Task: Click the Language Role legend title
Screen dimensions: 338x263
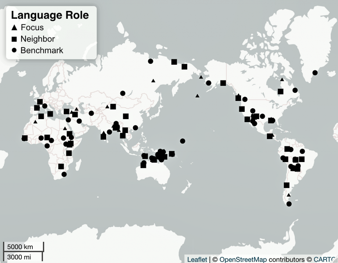Action: [x=50, y=15]
